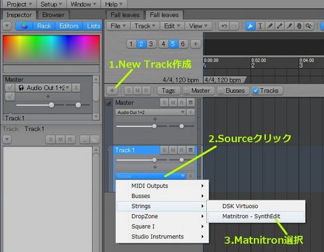The width and height of the screenshot is (324, 252).
Task: Click the 0:02.00 marker on timeline ruler
Action: coord(259,60)
